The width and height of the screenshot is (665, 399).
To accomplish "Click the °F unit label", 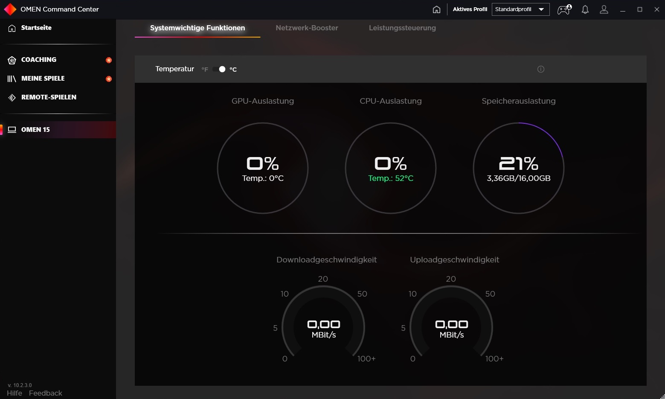I will point(205,69).
